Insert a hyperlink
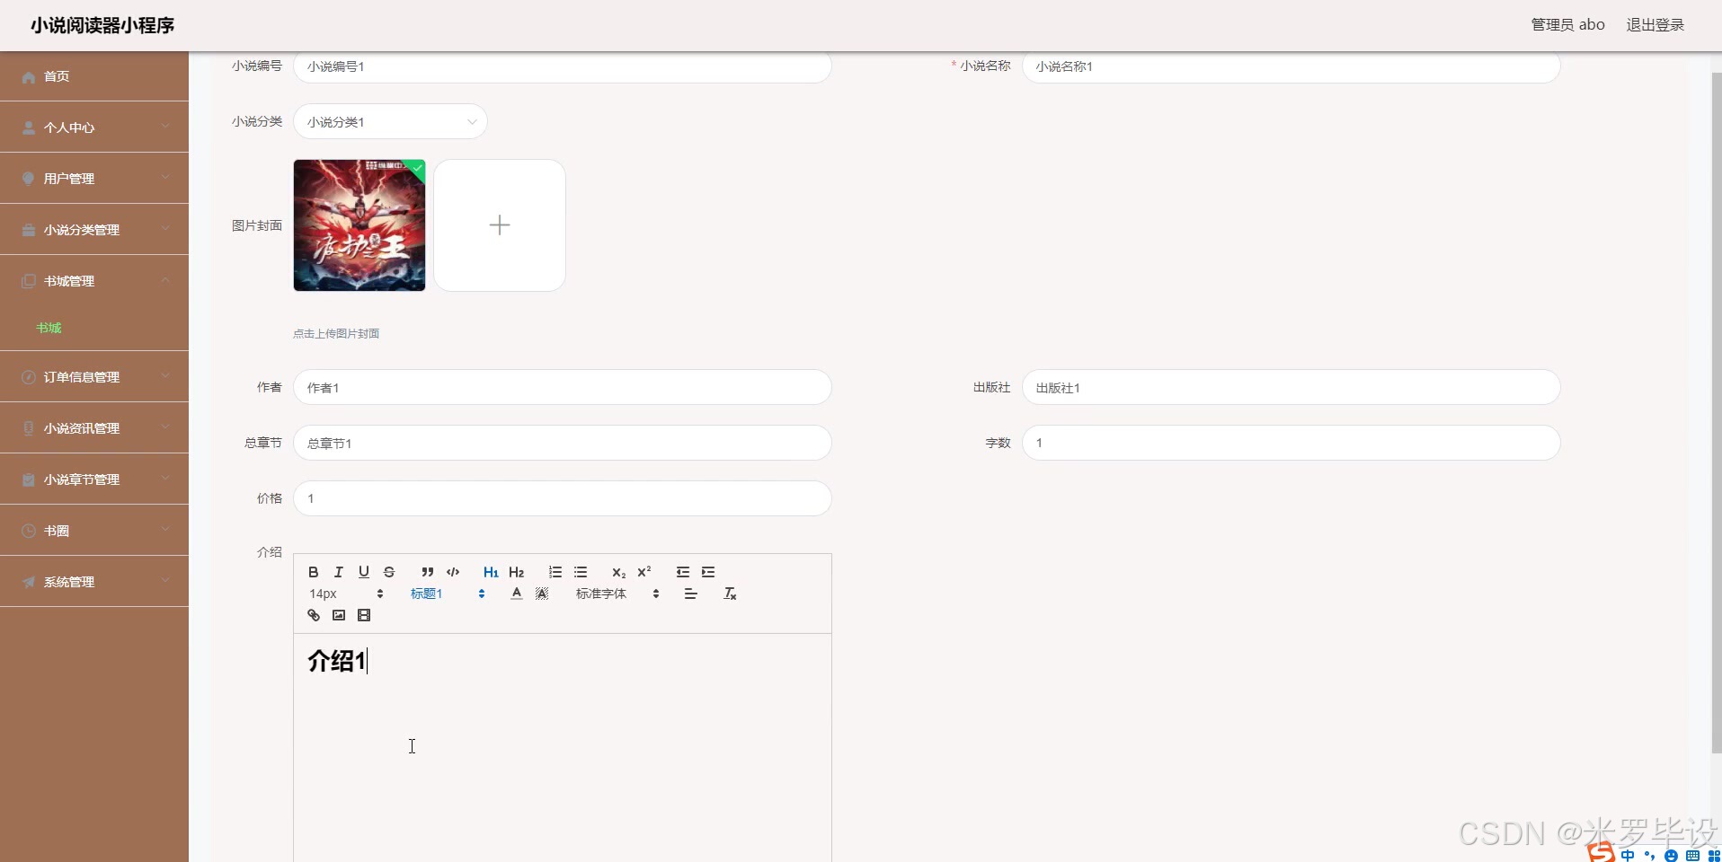The width and height of the screenshot is (1722, 862). pyautogui.click(x=314, y=615)
